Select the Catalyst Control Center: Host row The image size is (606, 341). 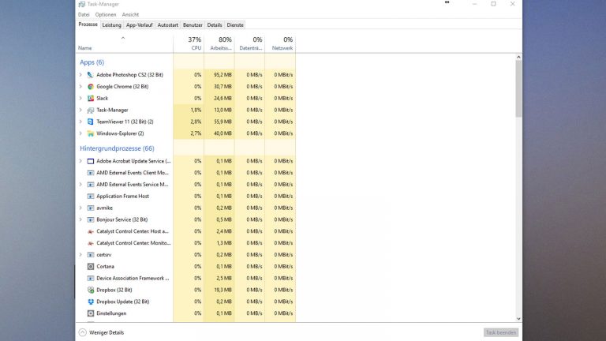click(x=133, y=231)
